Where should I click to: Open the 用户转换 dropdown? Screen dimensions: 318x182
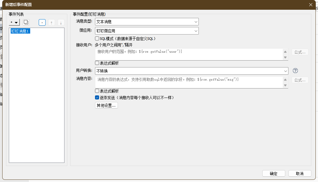[x=192, y=71]
